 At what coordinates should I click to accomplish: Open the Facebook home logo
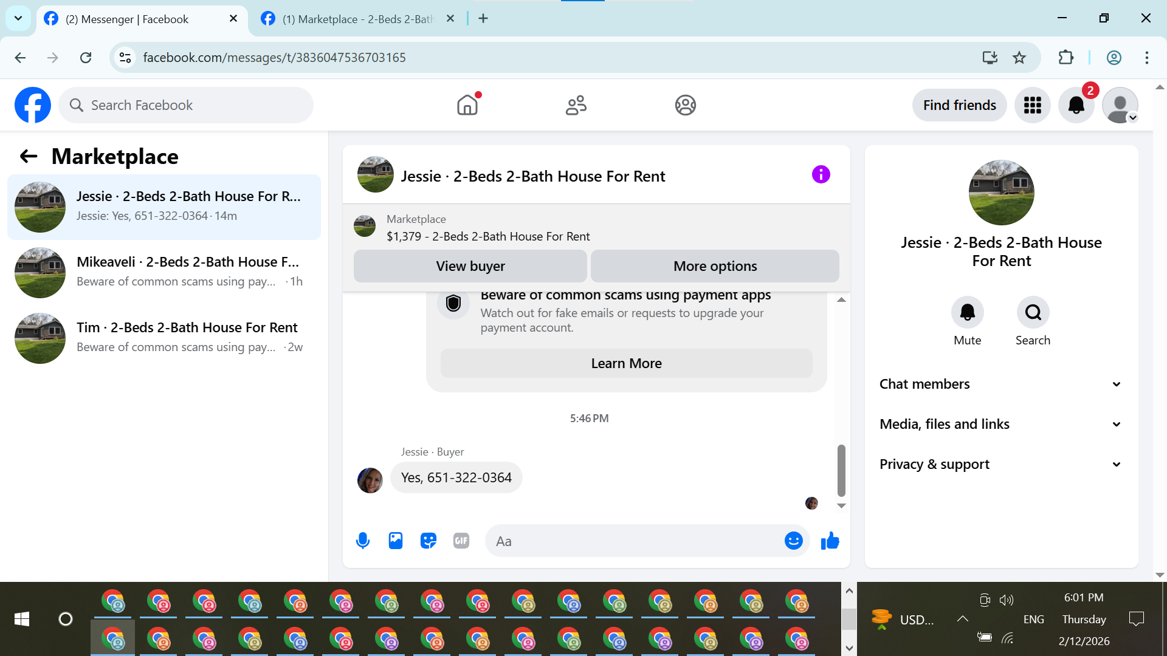(33, 105)
